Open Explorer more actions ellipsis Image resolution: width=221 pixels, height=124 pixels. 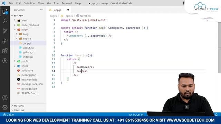tap(41, 10)
